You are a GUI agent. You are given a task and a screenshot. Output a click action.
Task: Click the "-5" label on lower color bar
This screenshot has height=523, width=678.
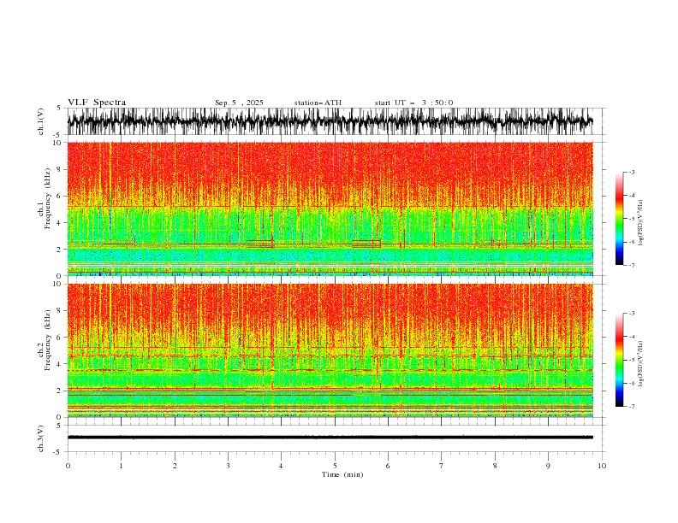[x=631, y=360]
